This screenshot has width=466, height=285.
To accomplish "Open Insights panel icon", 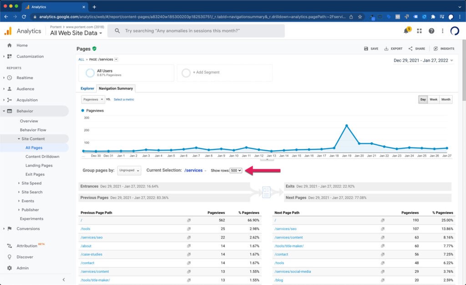I will pos(436,49).
